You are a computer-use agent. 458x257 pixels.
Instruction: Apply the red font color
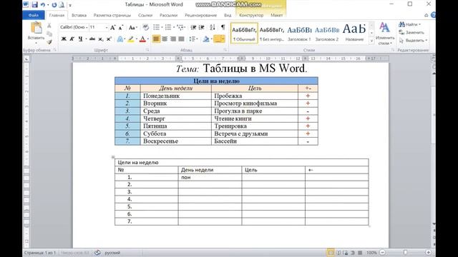pyautogui.click(x=142, y=39)
